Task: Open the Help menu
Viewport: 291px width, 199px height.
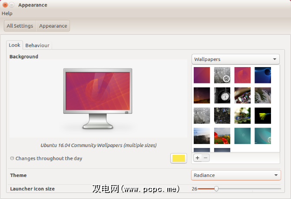Action: (7, 13)
